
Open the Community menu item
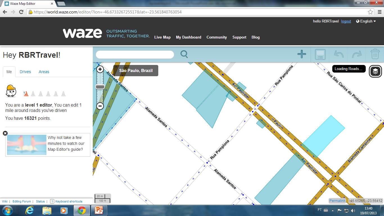pyautogui.click(x=217, y=37)
